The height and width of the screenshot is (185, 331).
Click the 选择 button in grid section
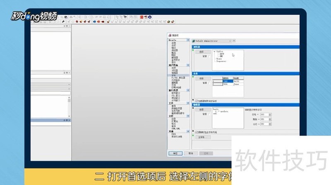[203, 78]
